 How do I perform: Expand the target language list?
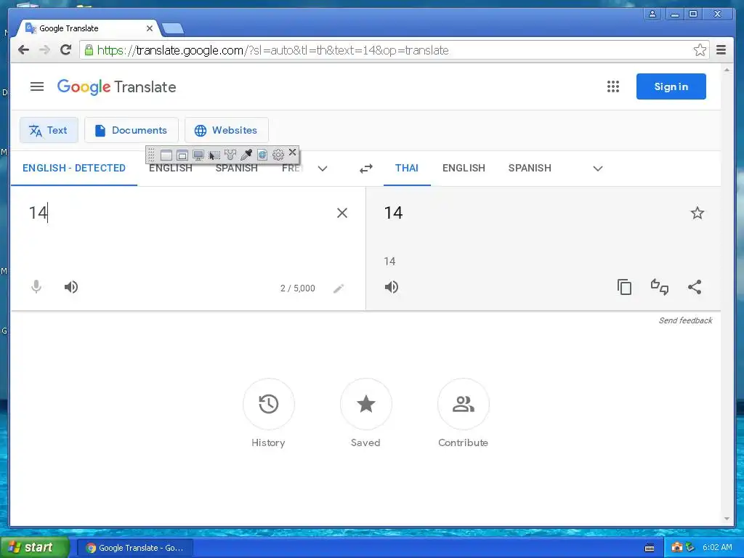(598, 169)
